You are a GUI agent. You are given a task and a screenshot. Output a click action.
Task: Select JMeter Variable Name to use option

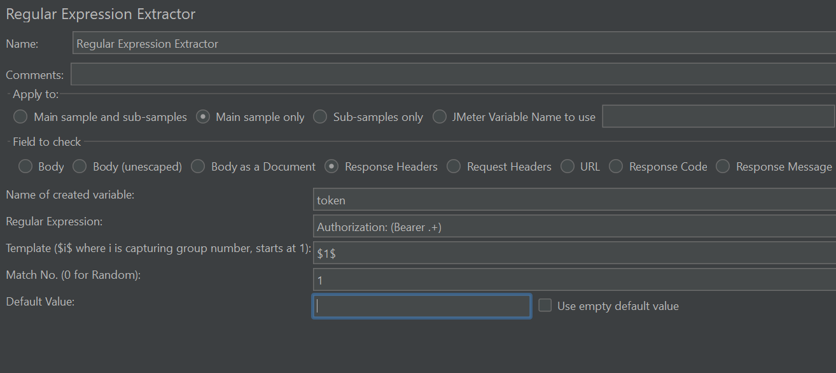tap(440, 117)
